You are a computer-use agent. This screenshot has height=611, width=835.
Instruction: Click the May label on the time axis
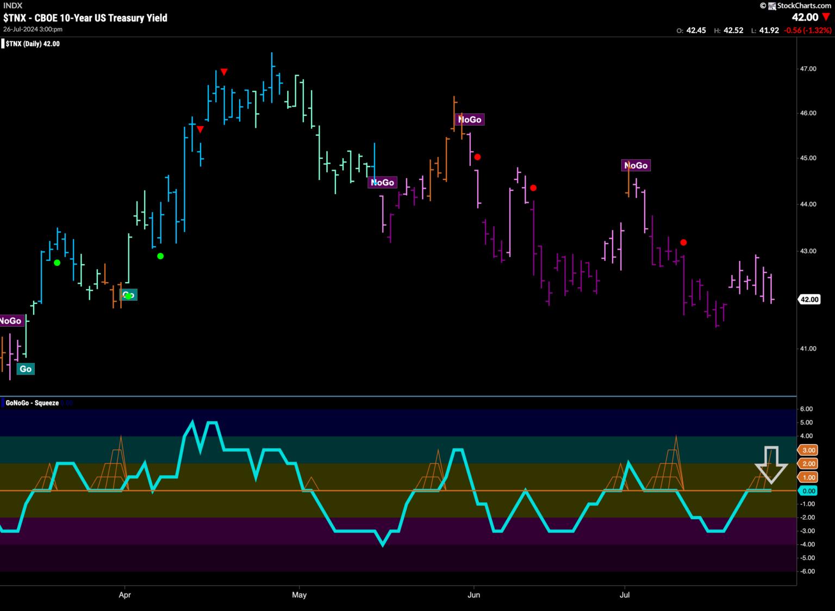point(299,595)
